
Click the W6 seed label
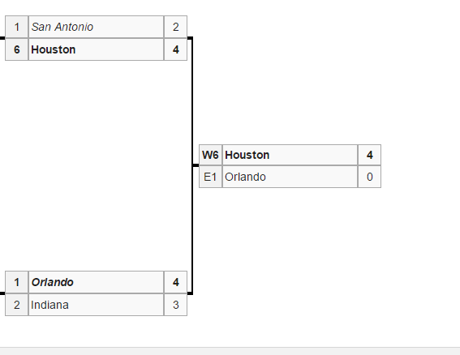point(210,155)
